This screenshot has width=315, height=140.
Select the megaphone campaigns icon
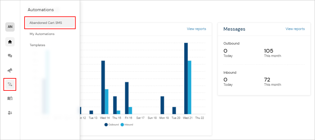[10, 70]
